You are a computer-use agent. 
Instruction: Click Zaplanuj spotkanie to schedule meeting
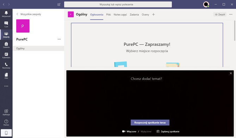168,132
